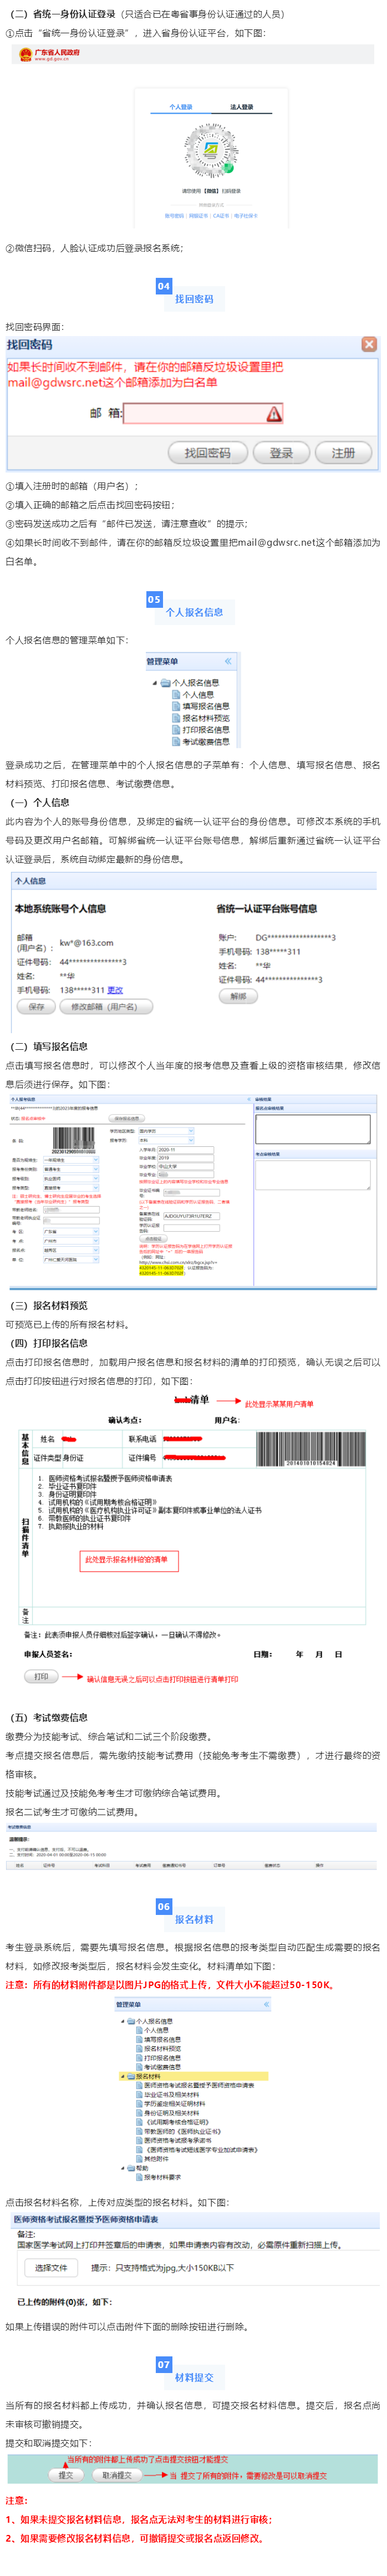Image resolution: width=387 pixels, height=2576 pixels.
Task: Collapse the 管理菜单 panel with double chevron
Action: coord(228,661)
